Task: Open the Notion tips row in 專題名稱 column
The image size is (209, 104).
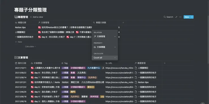Action: 20,27
